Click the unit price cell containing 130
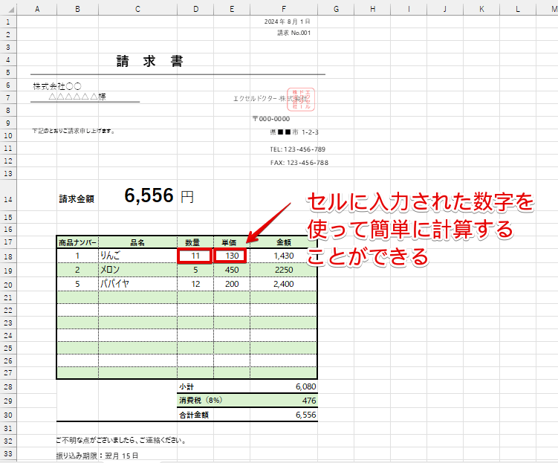 click(x=231, y=256)
